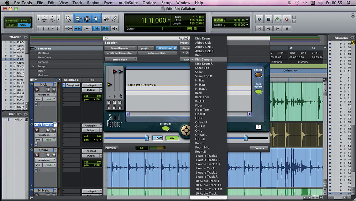Open the SoundReplacer plug-in selector dropdown

click(x=120, y=48)
